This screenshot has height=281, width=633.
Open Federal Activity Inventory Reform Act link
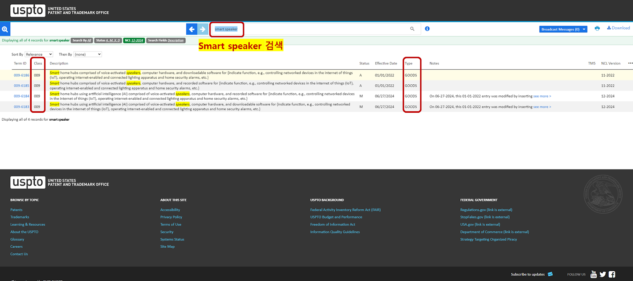click(345, 210)
